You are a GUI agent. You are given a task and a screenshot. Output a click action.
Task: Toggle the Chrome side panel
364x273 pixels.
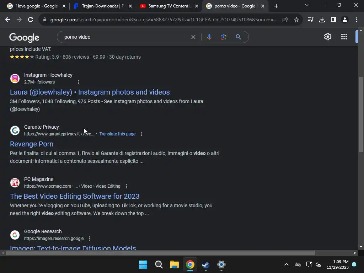coord(333,20)
